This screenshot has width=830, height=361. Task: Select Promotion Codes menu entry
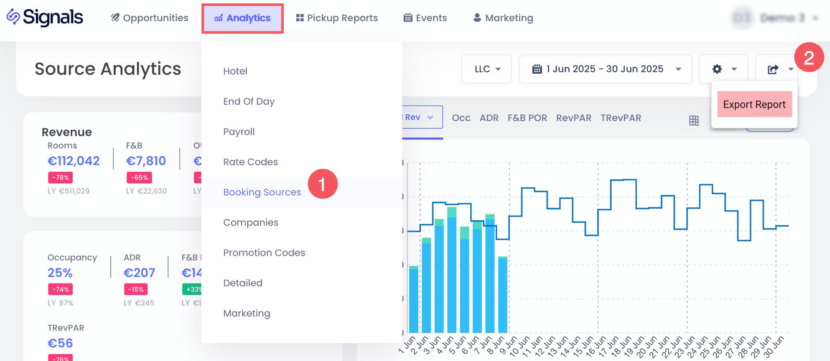click(264, 253)
